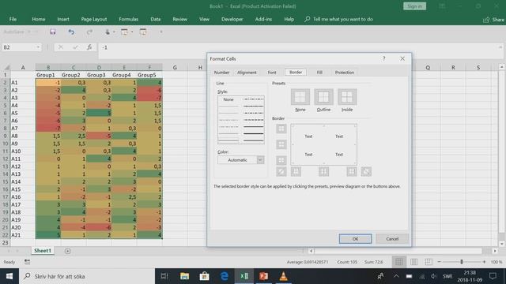Save the workbook from Quick Access Toolbar
Viewport: 506px width, 284px height.
[53, 32]
